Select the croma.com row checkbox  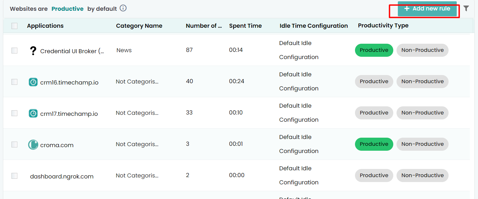(14, 145)
